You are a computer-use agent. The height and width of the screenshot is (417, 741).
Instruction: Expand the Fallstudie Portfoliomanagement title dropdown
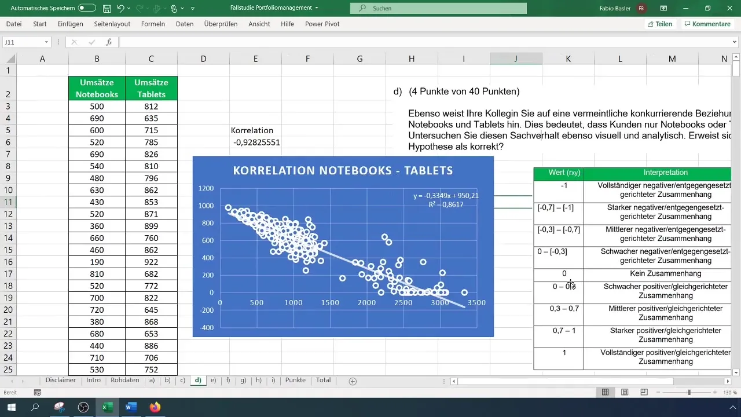pos(317,8)
